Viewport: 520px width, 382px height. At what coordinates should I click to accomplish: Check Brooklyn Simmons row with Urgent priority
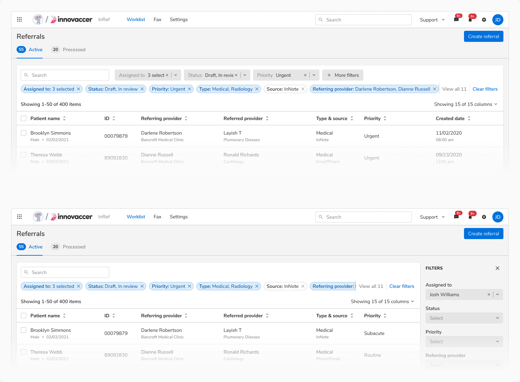point(24,133)
